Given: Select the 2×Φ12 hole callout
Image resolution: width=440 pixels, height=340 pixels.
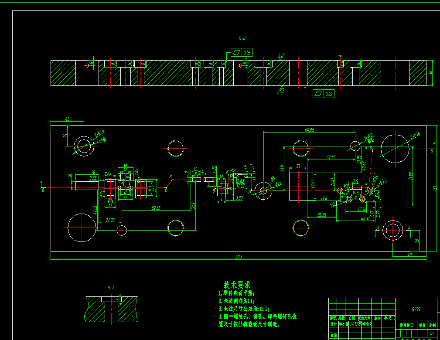Looking at the screenshot, I should (x=369, y=137).
